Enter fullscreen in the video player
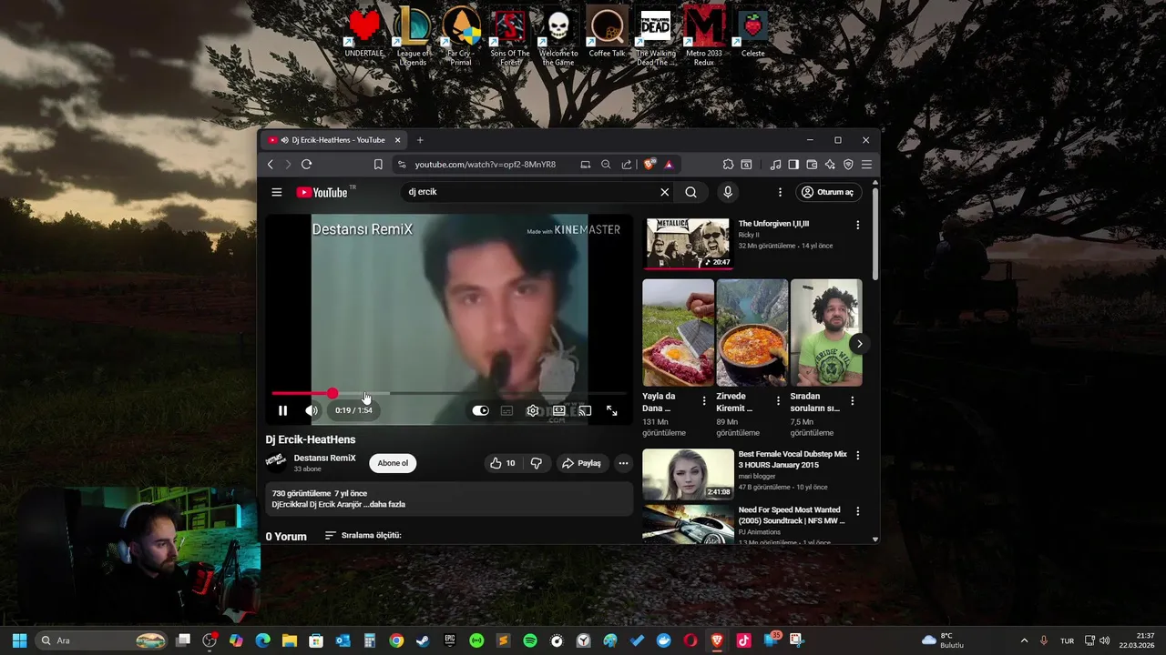The image size is (1166, 655). (x=611, y=410)
